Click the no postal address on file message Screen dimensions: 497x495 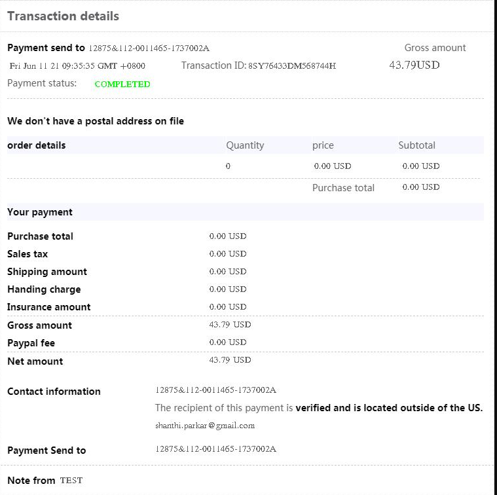pyautogui.click(x=96, y=121)
